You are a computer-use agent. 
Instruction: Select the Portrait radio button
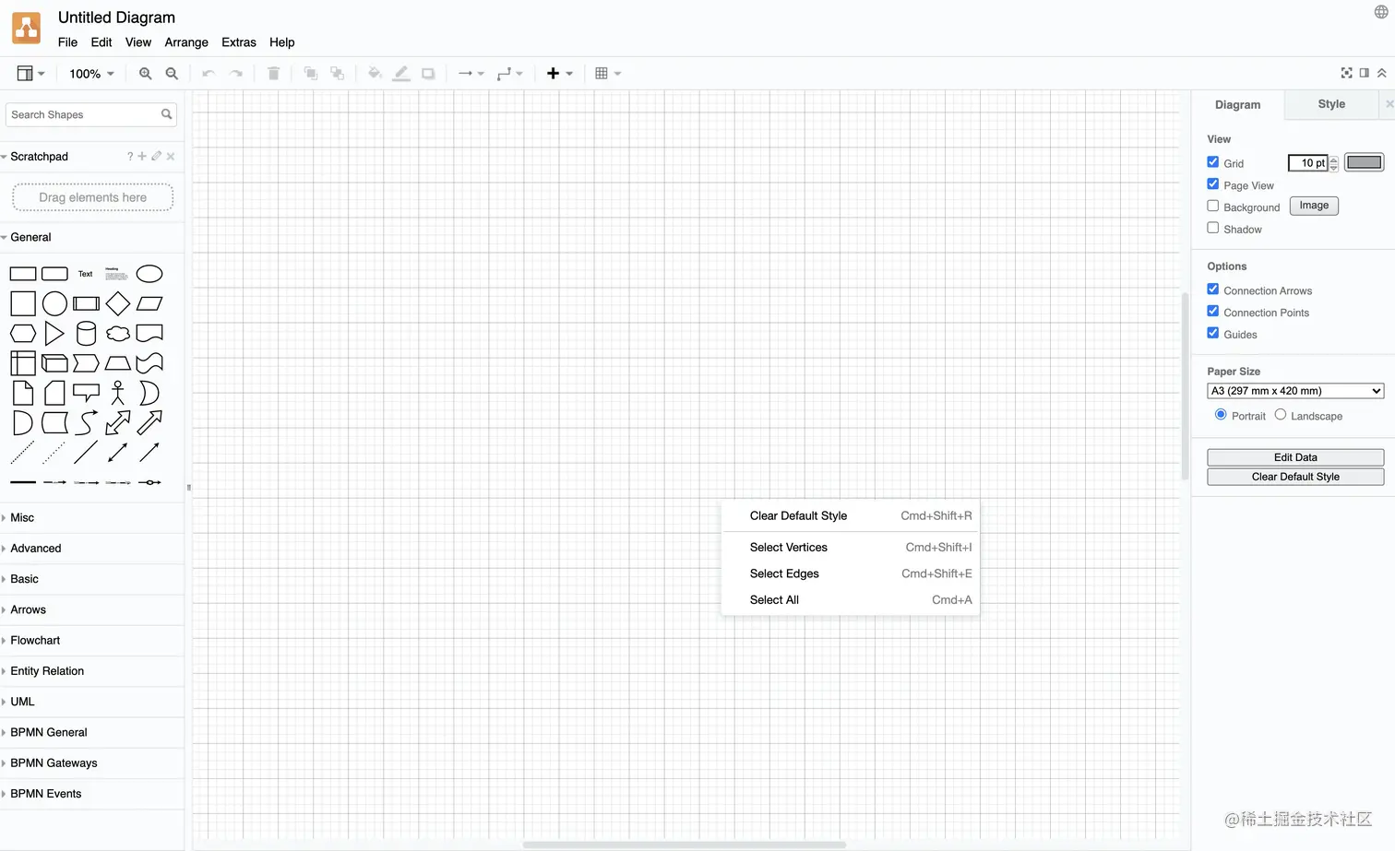point(1221,415)
